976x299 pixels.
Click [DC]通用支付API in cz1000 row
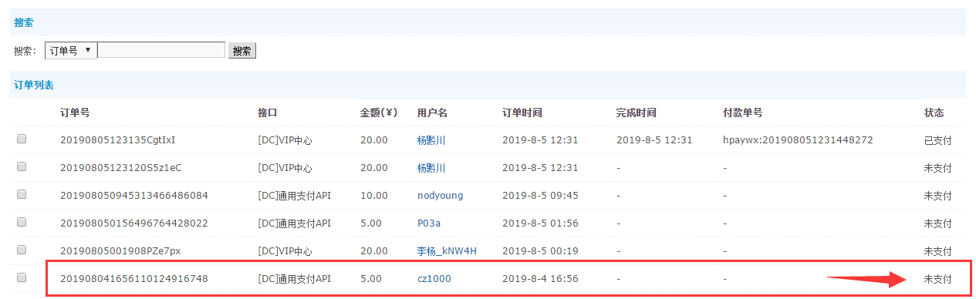294,278
